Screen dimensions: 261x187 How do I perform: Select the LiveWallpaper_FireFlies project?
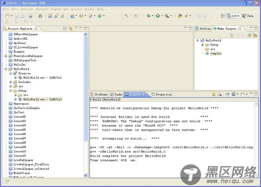click(31, 164)
